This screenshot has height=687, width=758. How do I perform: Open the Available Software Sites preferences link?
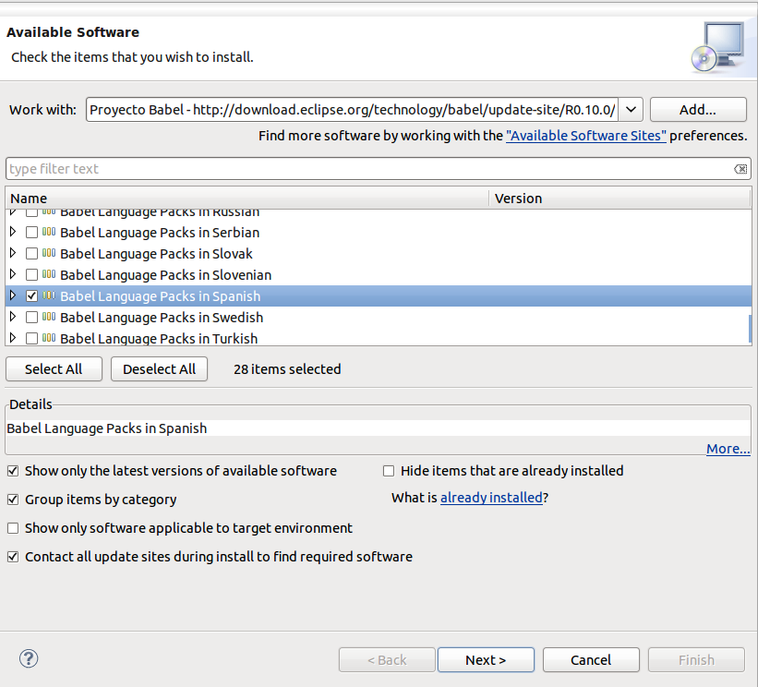pyautogui.click(x=586, y=136)
